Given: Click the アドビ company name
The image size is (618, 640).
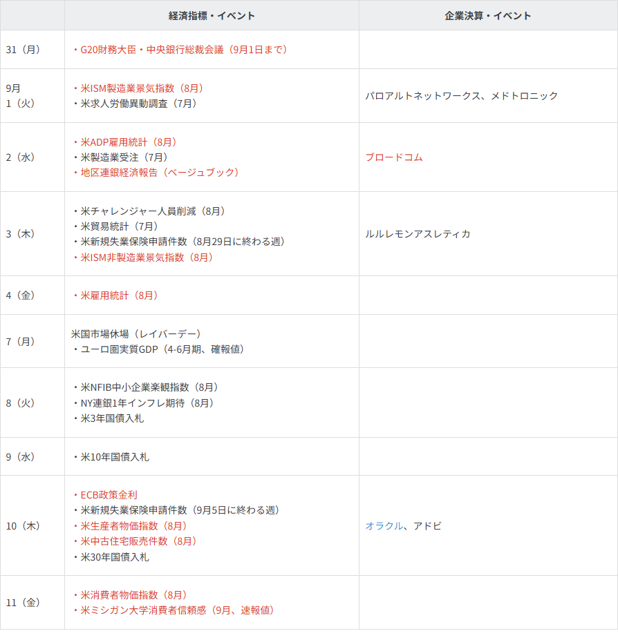Looking at the screenshot, I should [x=427, y=525].
